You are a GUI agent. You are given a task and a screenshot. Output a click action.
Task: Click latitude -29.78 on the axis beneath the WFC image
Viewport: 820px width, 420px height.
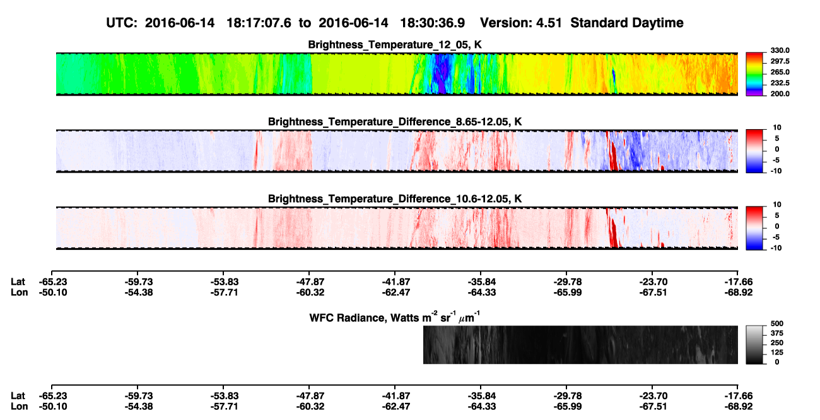(x=566, y=395)
